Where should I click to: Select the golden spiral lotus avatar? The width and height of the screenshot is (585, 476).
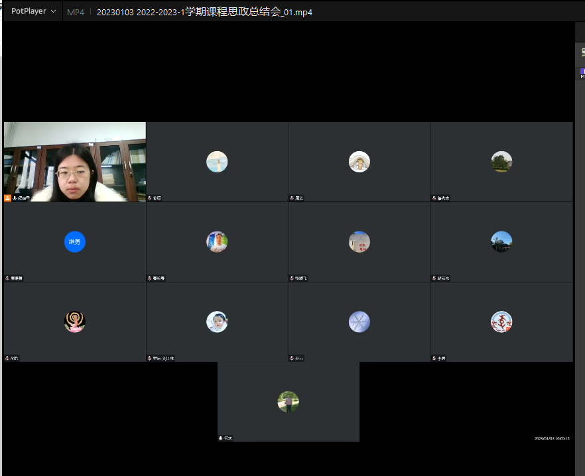[74, 322]
